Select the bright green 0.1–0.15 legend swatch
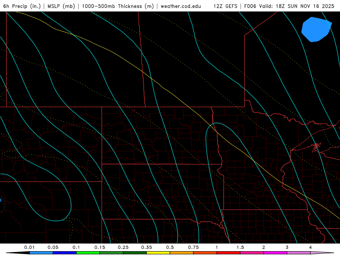Viewport: 340px width, 255px height. click(88, 253)
